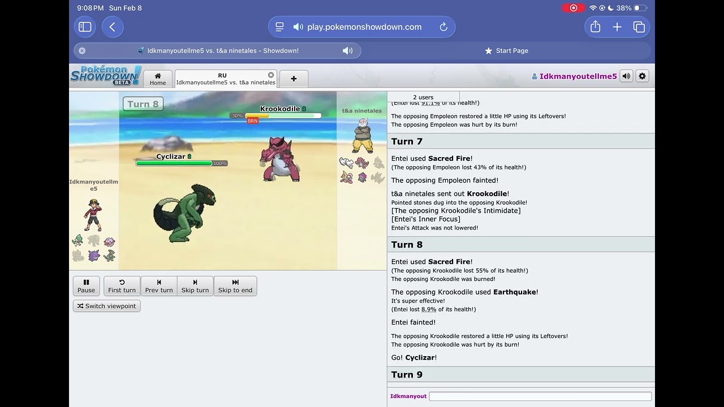The image size is (724, 407).
Task: Close the RU battle tab
Action: (271, 75)
